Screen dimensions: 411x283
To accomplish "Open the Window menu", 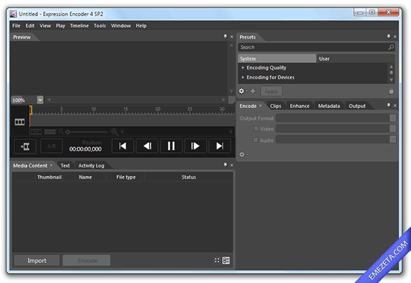I will (x=121, y=26).
